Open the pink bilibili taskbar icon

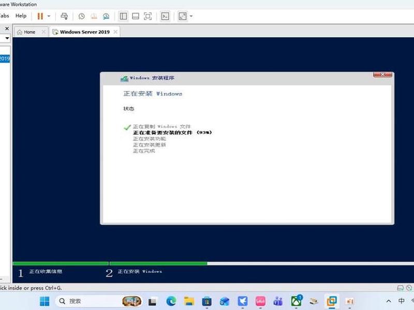[260, 301]
